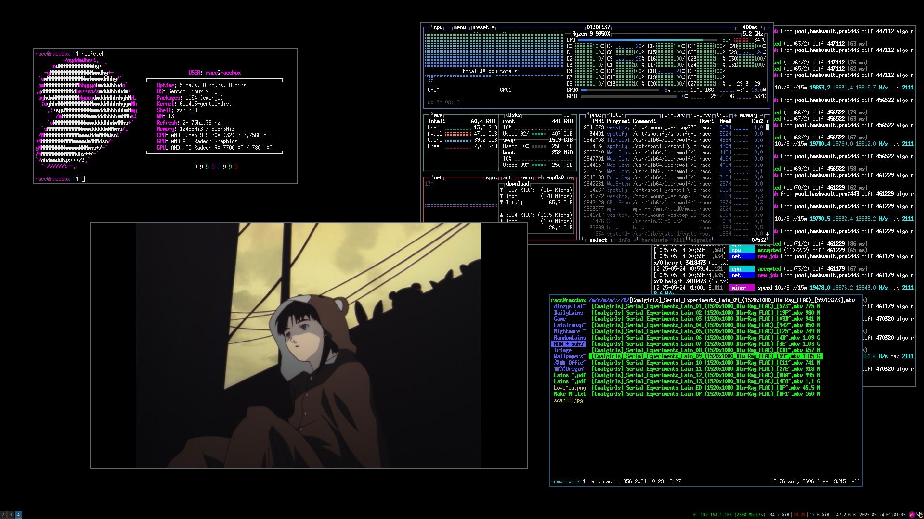Click the proc list scroll-down arrow
The height and width of the screenshot is (519, 924).
pos(767,234)
